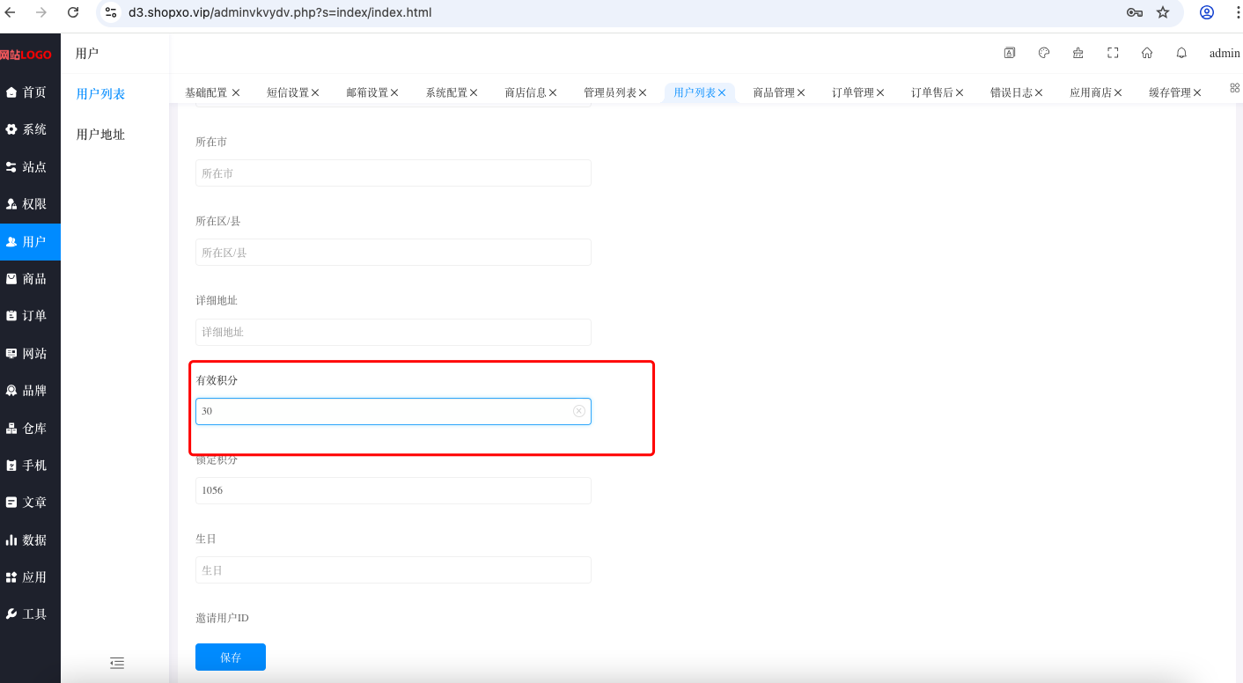Open the 首页 sidebar item
The width and height of the screenshot is (1243, 683).
coord(30,92)
